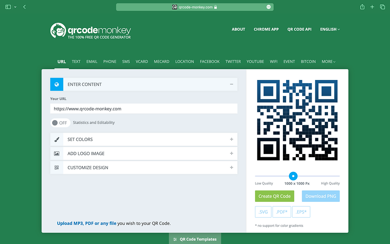The width and height of the screenshot is (390, 244).
Task: Click the lock icon in address bar
Action: point(216,7)
